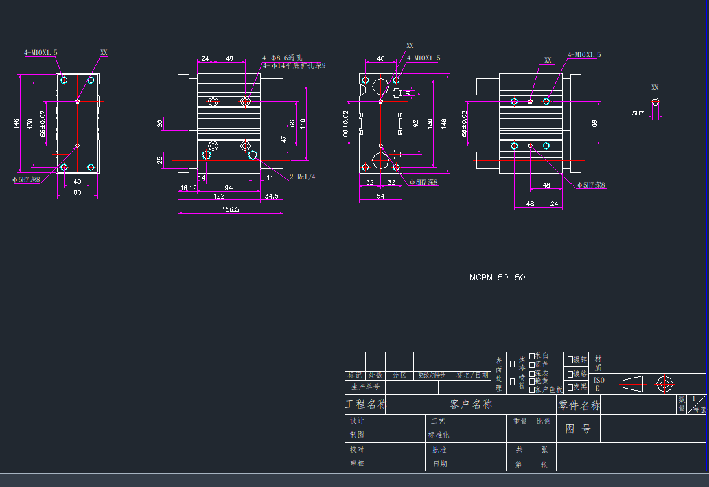The width and height of the screenshot is (709, 487).
Task: Click the 客户名称 title block cell
Action: point(470,405)
